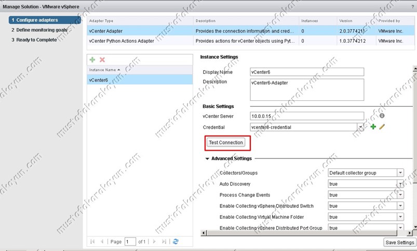Open Process Change Events dropdown
Viewport: 417px width, 251px height.
[x=400, y=195]
